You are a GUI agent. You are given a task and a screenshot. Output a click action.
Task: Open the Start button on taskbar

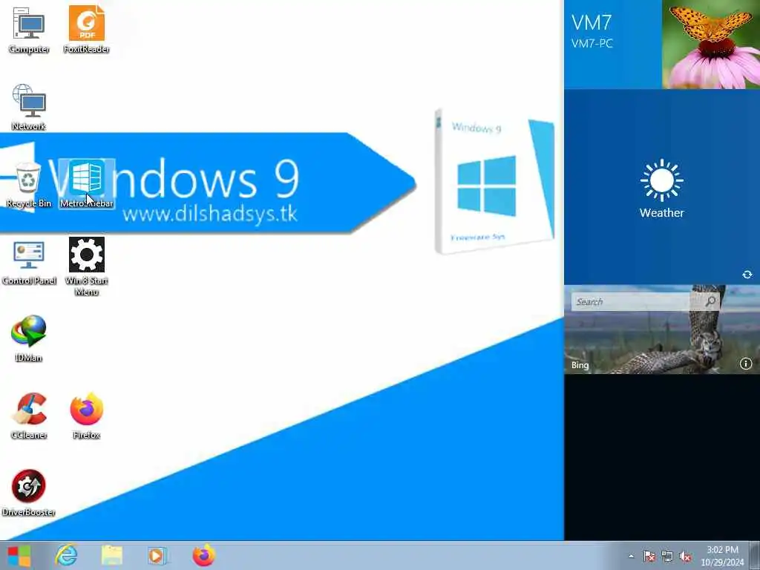pyautogui.click(x=19, y=555)
